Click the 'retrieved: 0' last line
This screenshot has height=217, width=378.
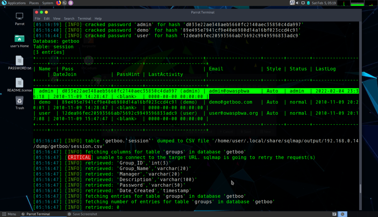[76, 207]
